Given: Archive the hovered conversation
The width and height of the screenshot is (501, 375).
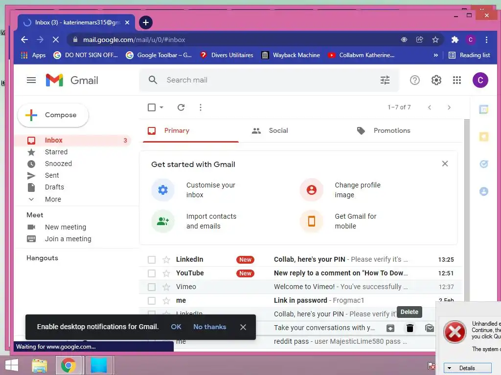Looking at the screenshot, I should coord(390,328).
